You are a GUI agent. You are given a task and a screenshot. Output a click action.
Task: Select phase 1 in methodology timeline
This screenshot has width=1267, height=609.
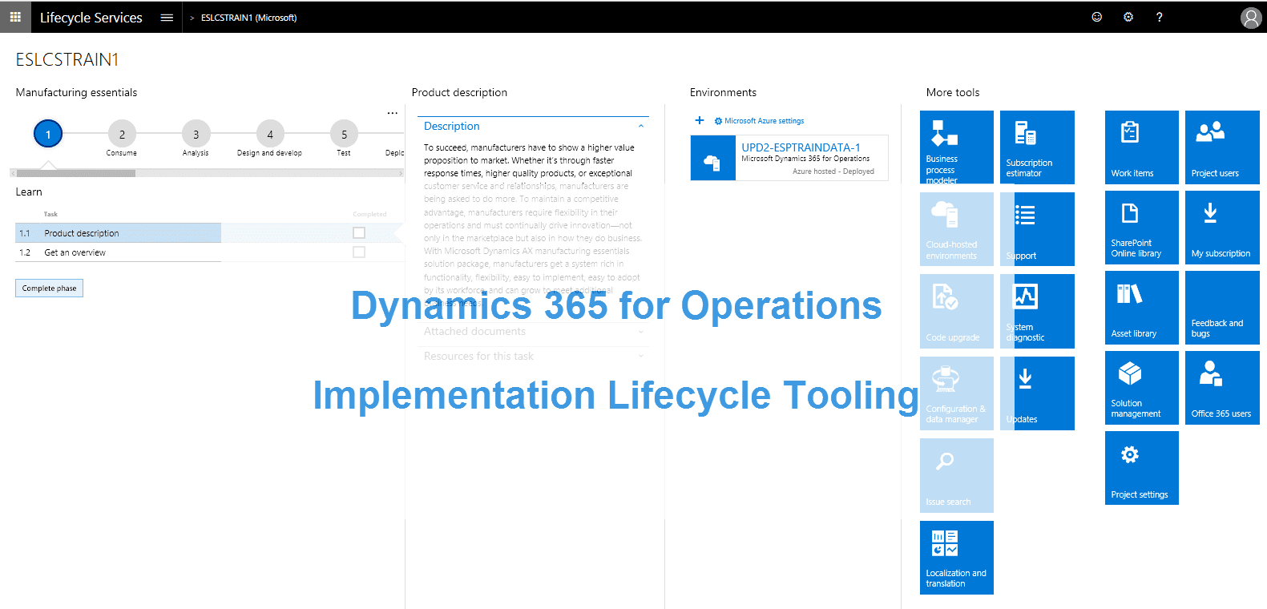(x=48, y=134)
